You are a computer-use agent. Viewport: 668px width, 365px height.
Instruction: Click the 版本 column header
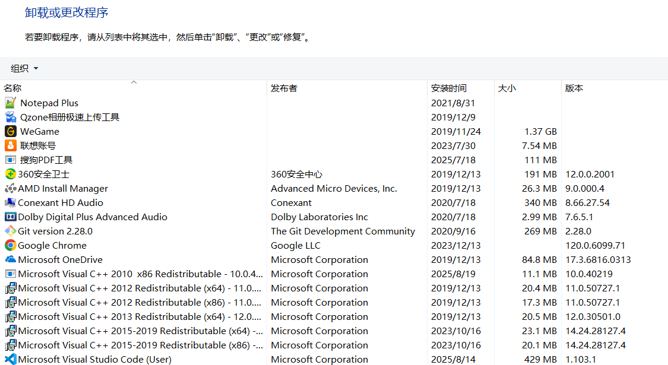tap(574, 88)
